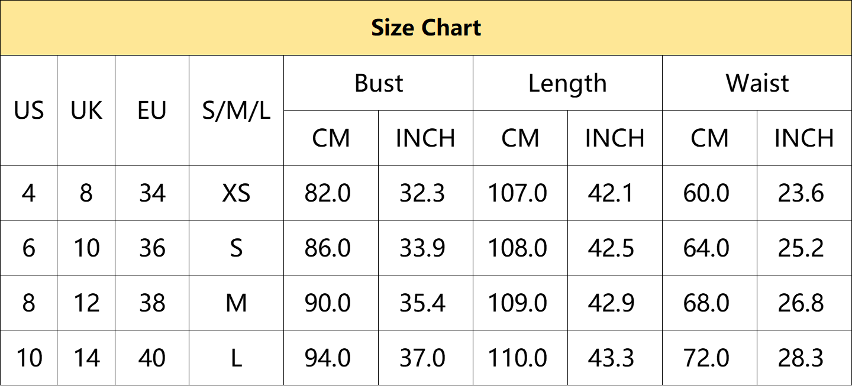Viewport: 852px width, 386px height.
Task: Click the EU size 36 cell
Action: (x=152, y=248)
